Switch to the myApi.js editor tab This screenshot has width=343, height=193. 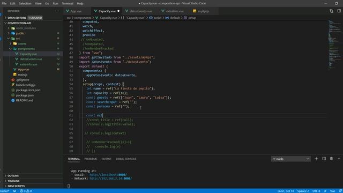[x=204, y=11]
